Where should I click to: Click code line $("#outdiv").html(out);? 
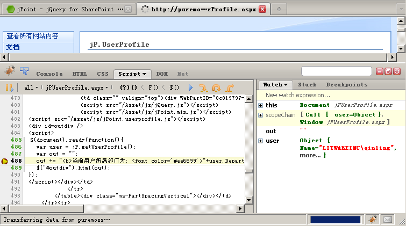tap(73, 168)
